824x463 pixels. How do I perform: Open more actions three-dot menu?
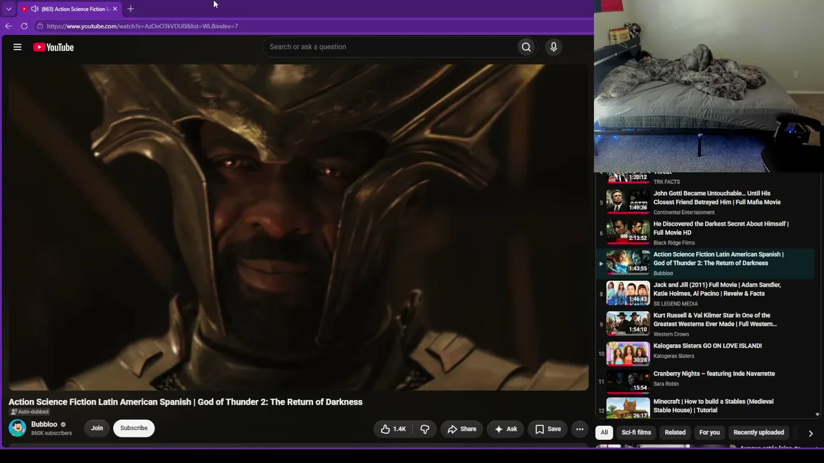click(x=579, y=429)
